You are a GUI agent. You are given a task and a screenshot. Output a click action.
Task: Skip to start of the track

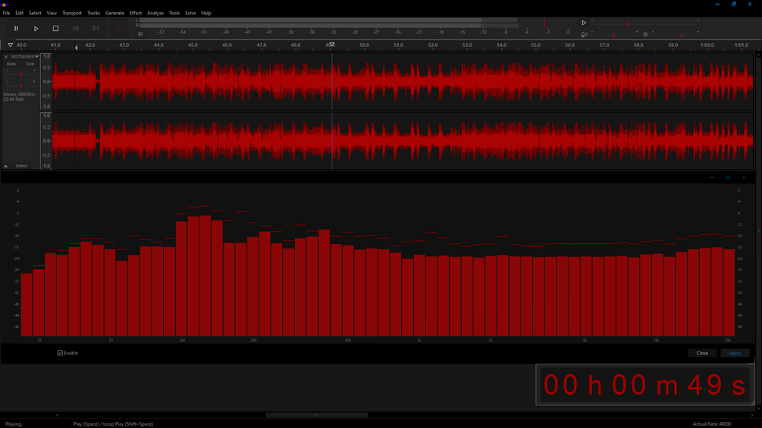pyautogui.click(x=75, y=29)
